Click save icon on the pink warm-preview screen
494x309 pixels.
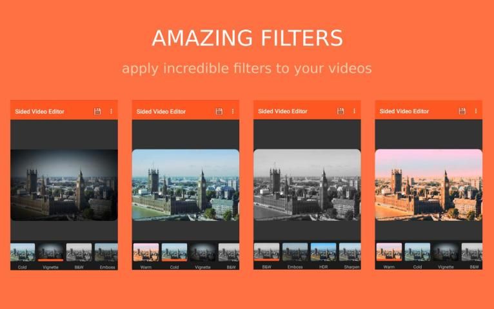point(462,111)
